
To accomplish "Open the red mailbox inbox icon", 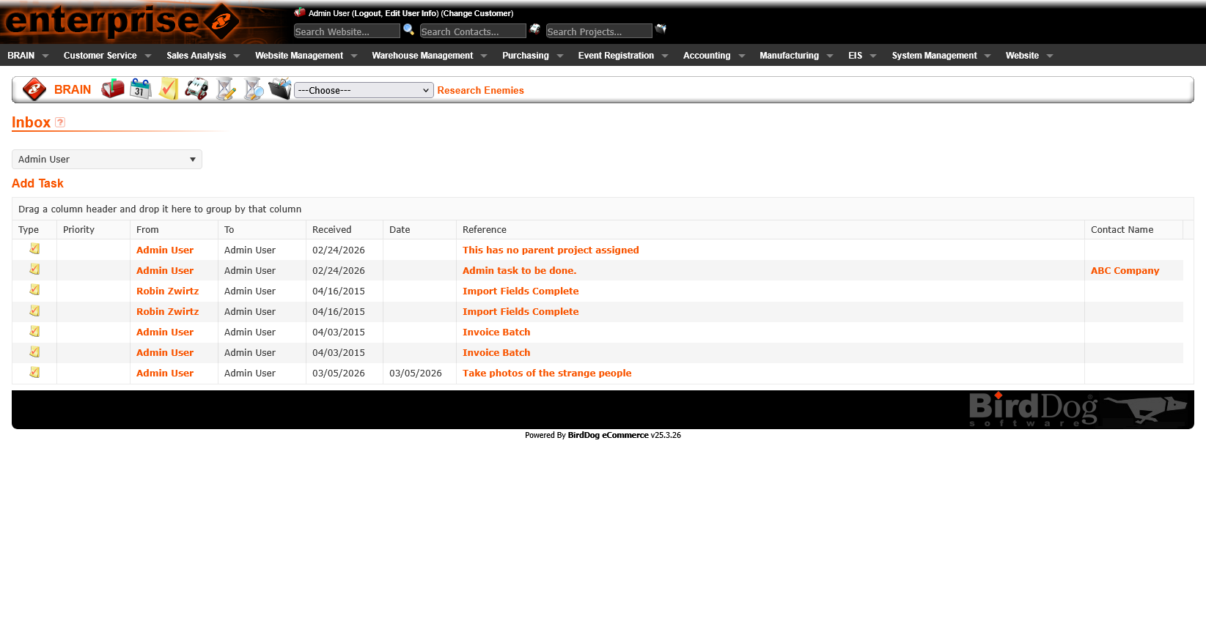I will pos(112,89).
